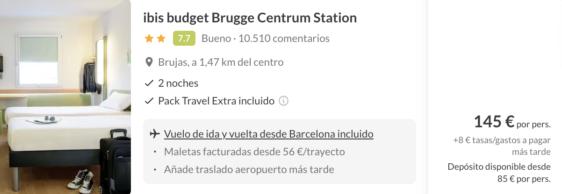Click the airplane flight icon
Screen dimensions: 562x194
coord(154,134)
